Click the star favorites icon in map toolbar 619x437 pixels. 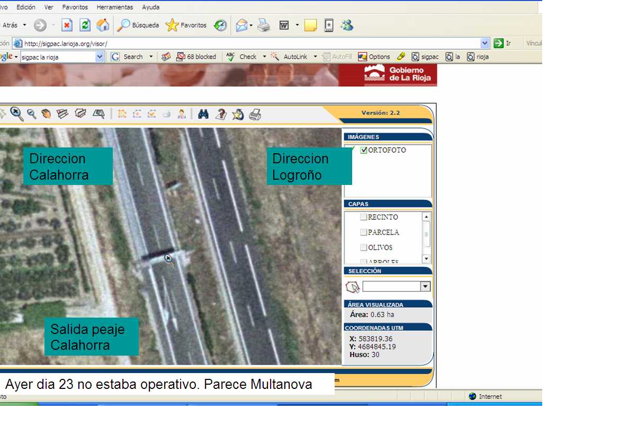click(238, 114)
